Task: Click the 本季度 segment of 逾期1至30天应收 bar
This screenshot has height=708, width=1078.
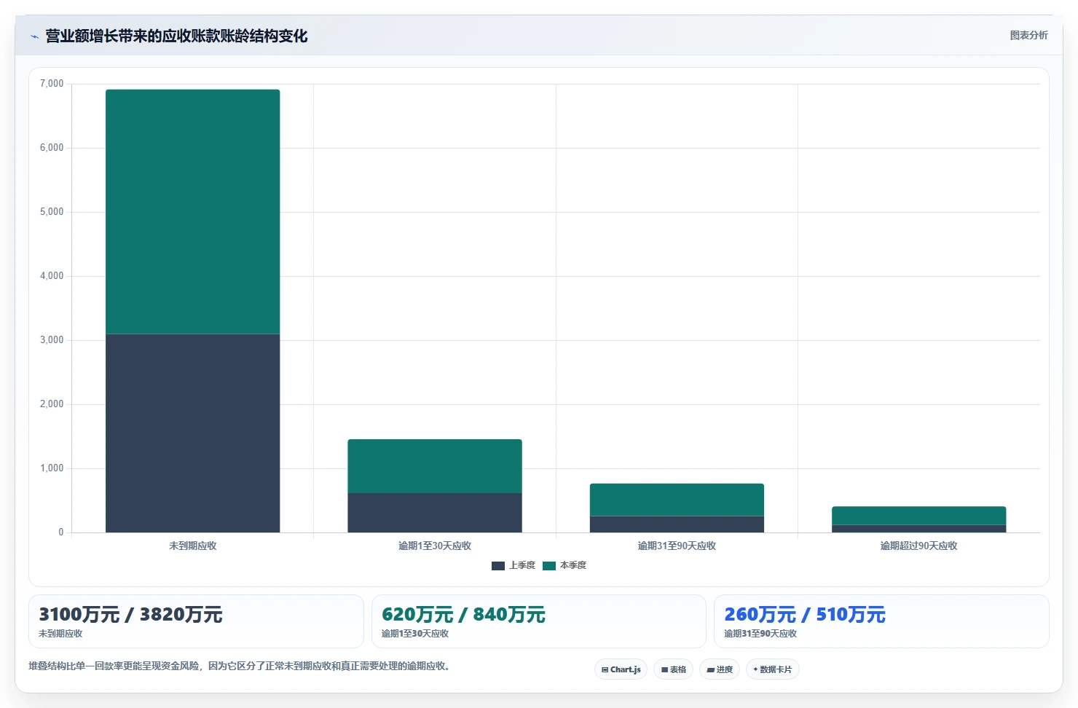Action: coord(435,466)
